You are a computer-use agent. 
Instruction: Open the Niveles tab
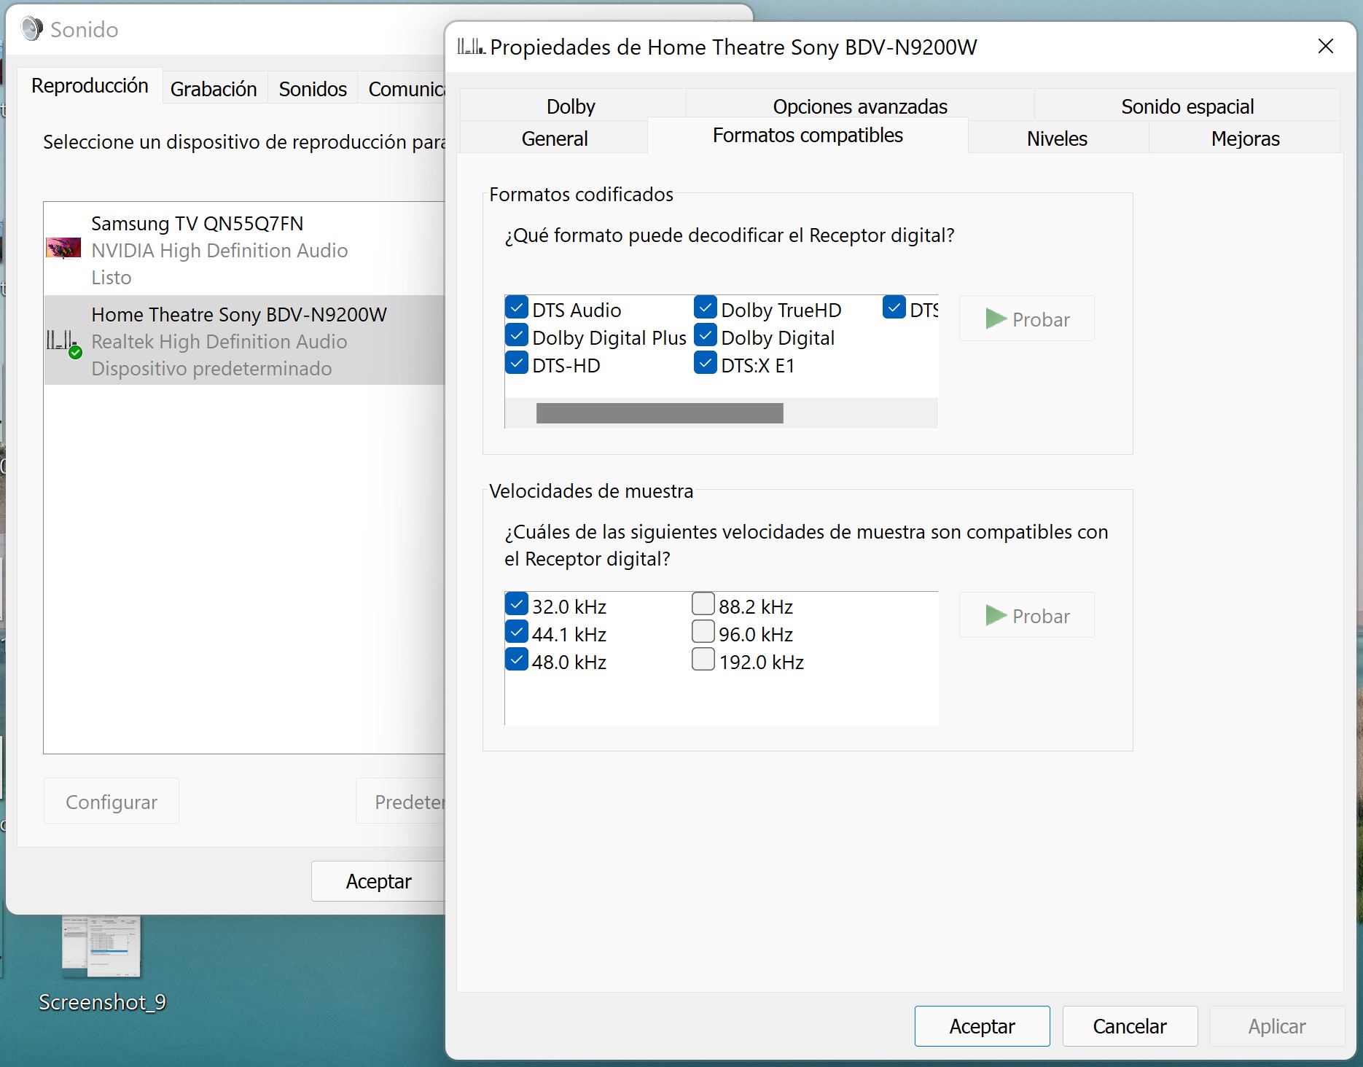click(1057, 138)
